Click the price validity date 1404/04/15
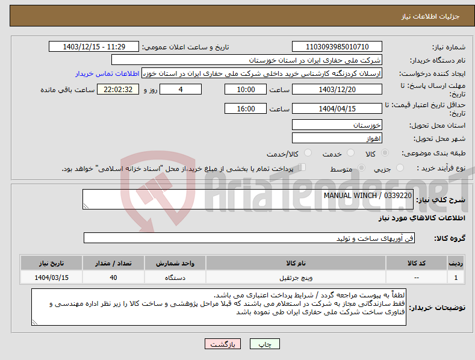This screenshot has width=475, height=360. [337, 108]
